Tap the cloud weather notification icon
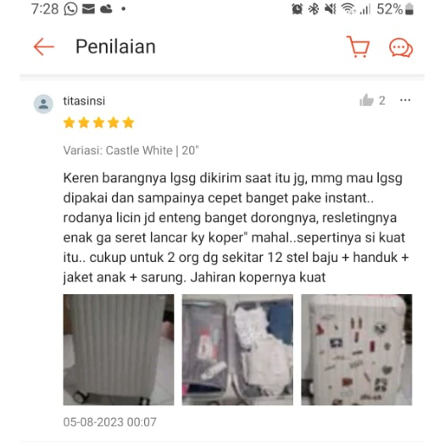This screenshot has width=445, height=445. click(x=106, y=9)
